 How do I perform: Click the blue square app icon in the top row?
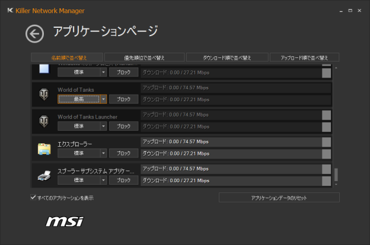44,69
